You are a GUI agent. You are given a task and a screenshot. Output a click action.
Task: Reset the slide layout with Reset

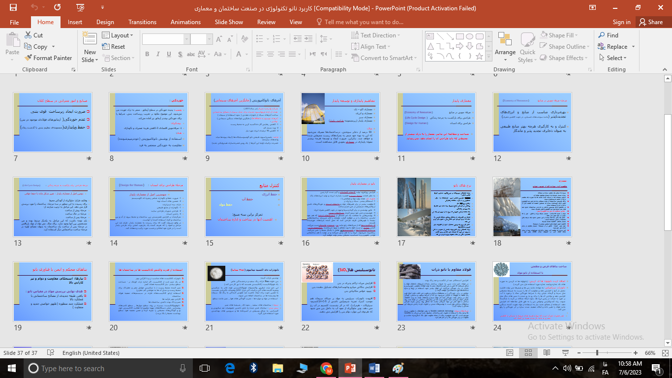(x=114, y=47)
